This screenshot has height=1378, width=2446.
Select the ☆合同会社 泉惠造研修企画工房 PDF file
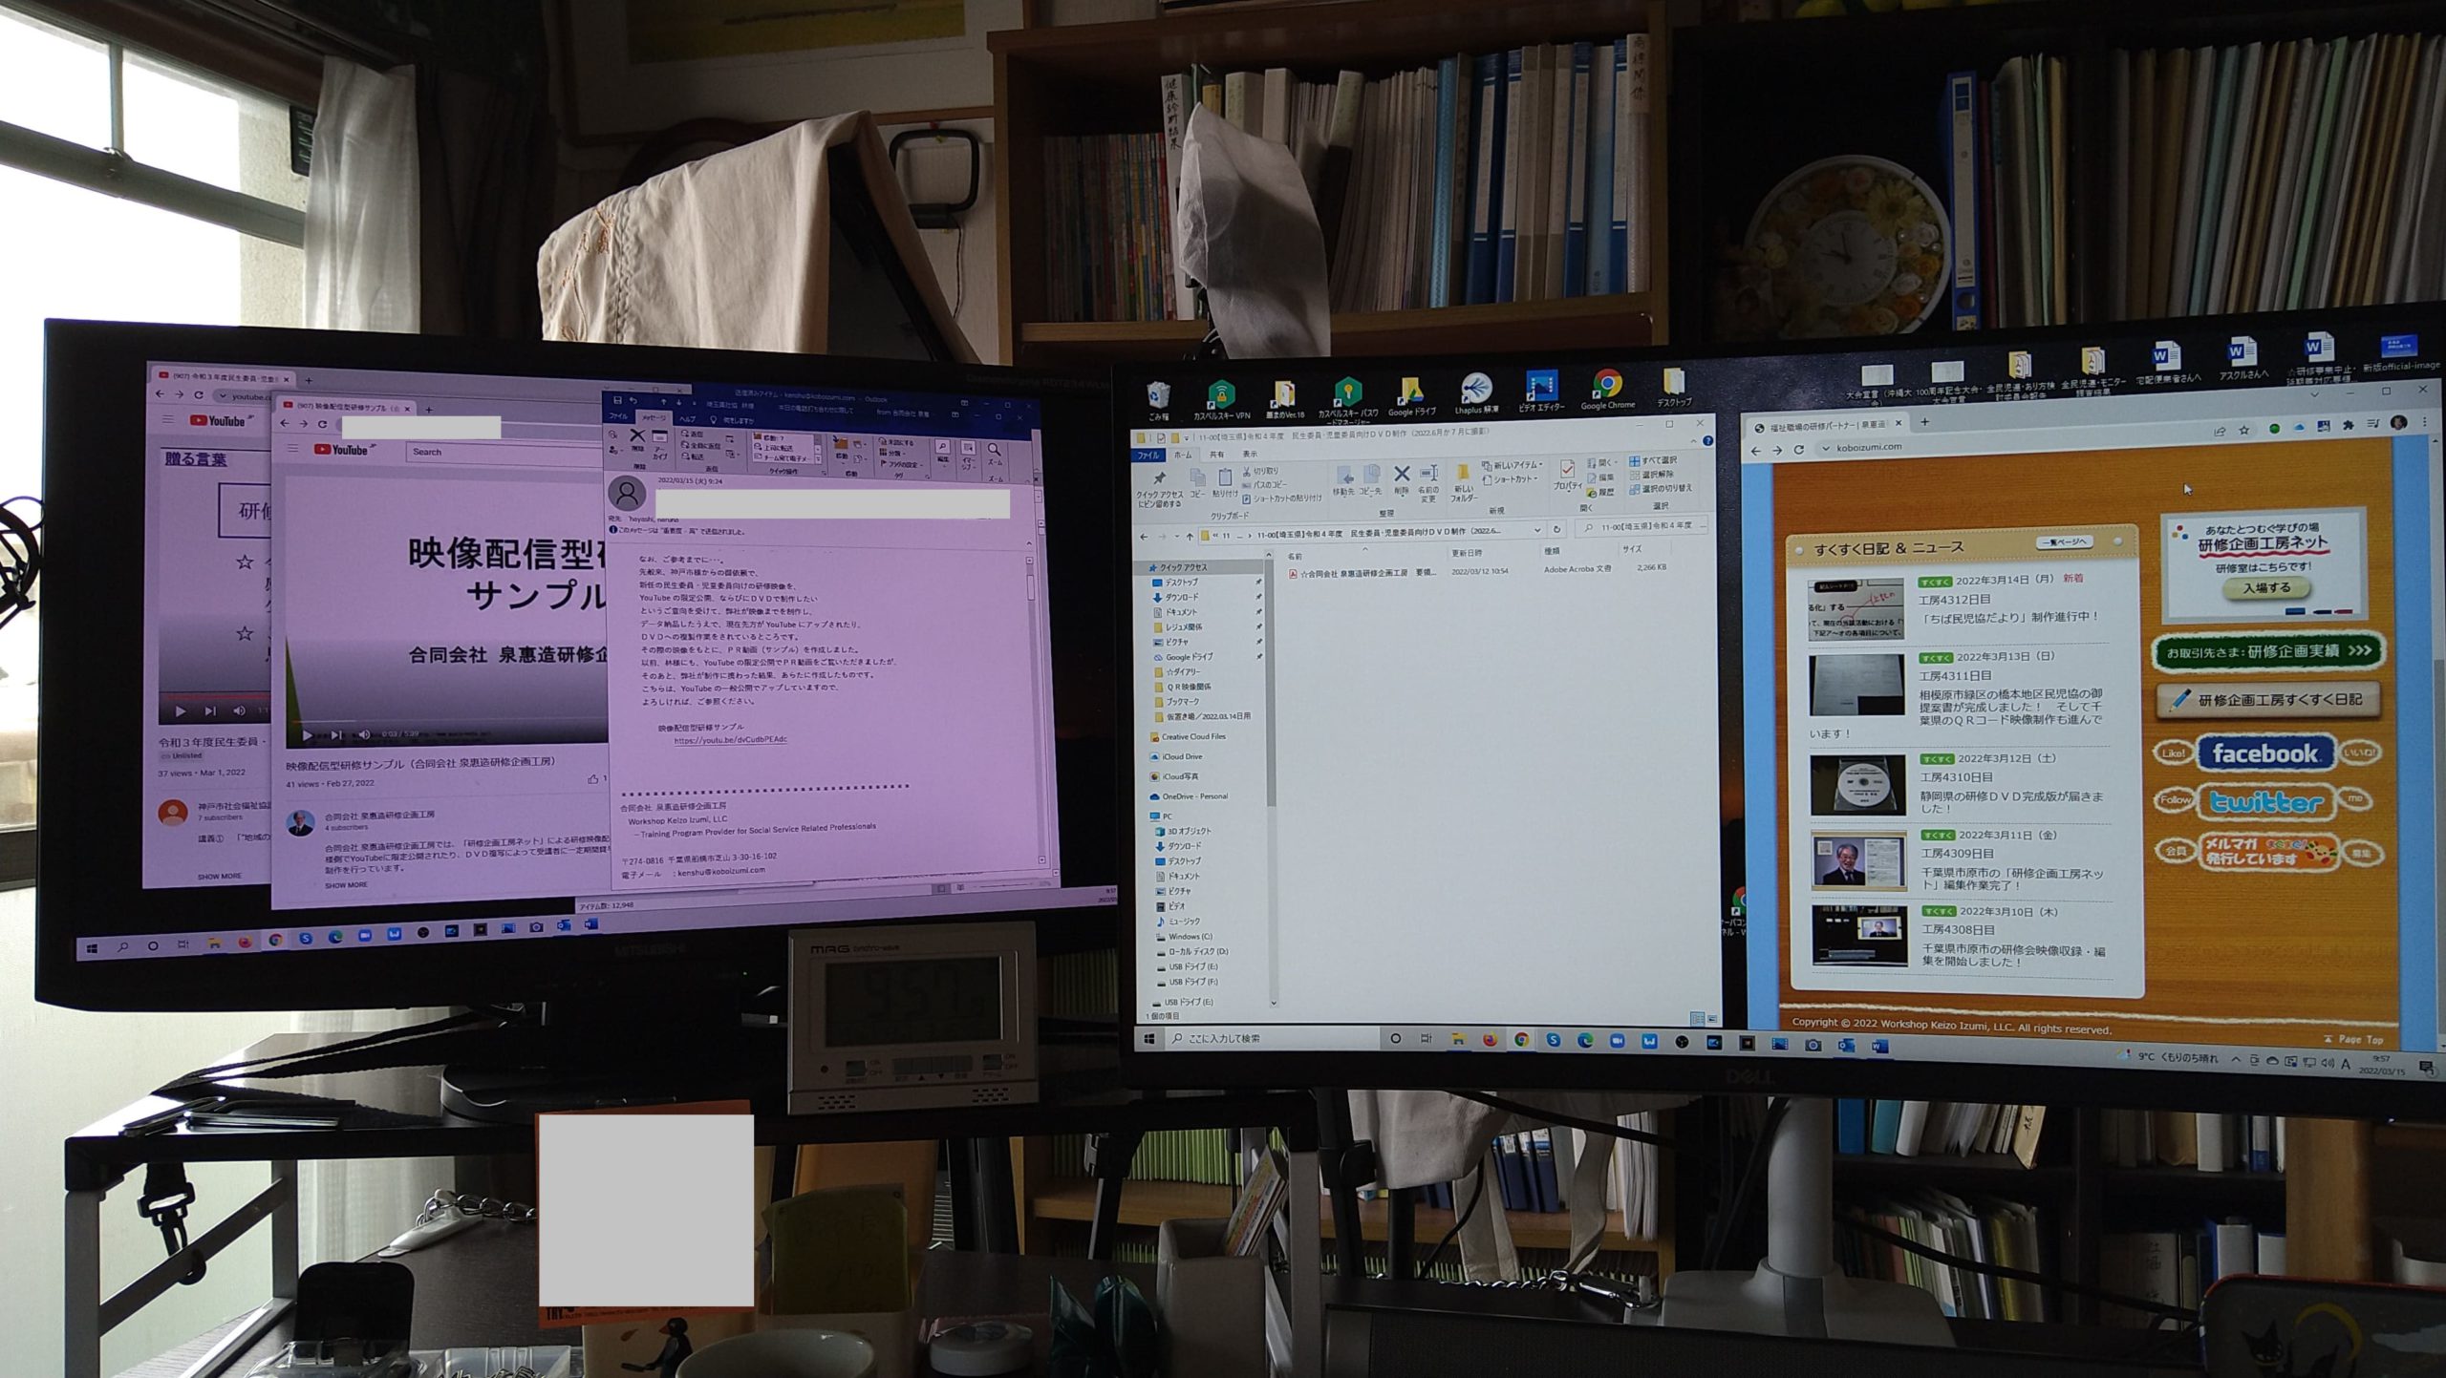(1361, 573)
